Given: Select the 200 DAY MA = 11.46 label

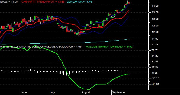Looking at the screenshot, I should pos(79,2).
